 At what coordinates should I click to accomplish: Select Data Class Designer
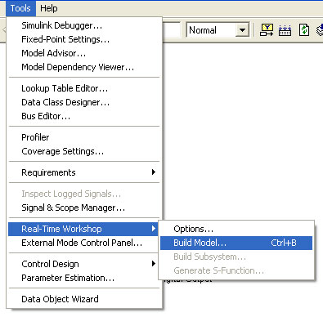point(84,102)
